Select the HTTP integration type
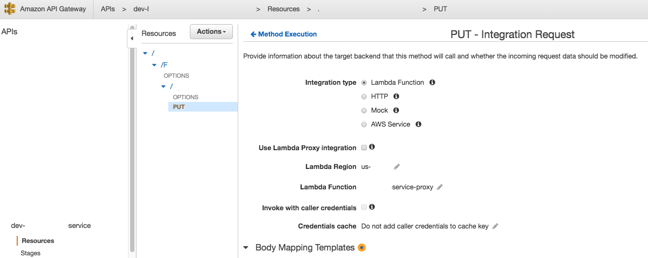The image size is (648, 258). coord(365,97)
